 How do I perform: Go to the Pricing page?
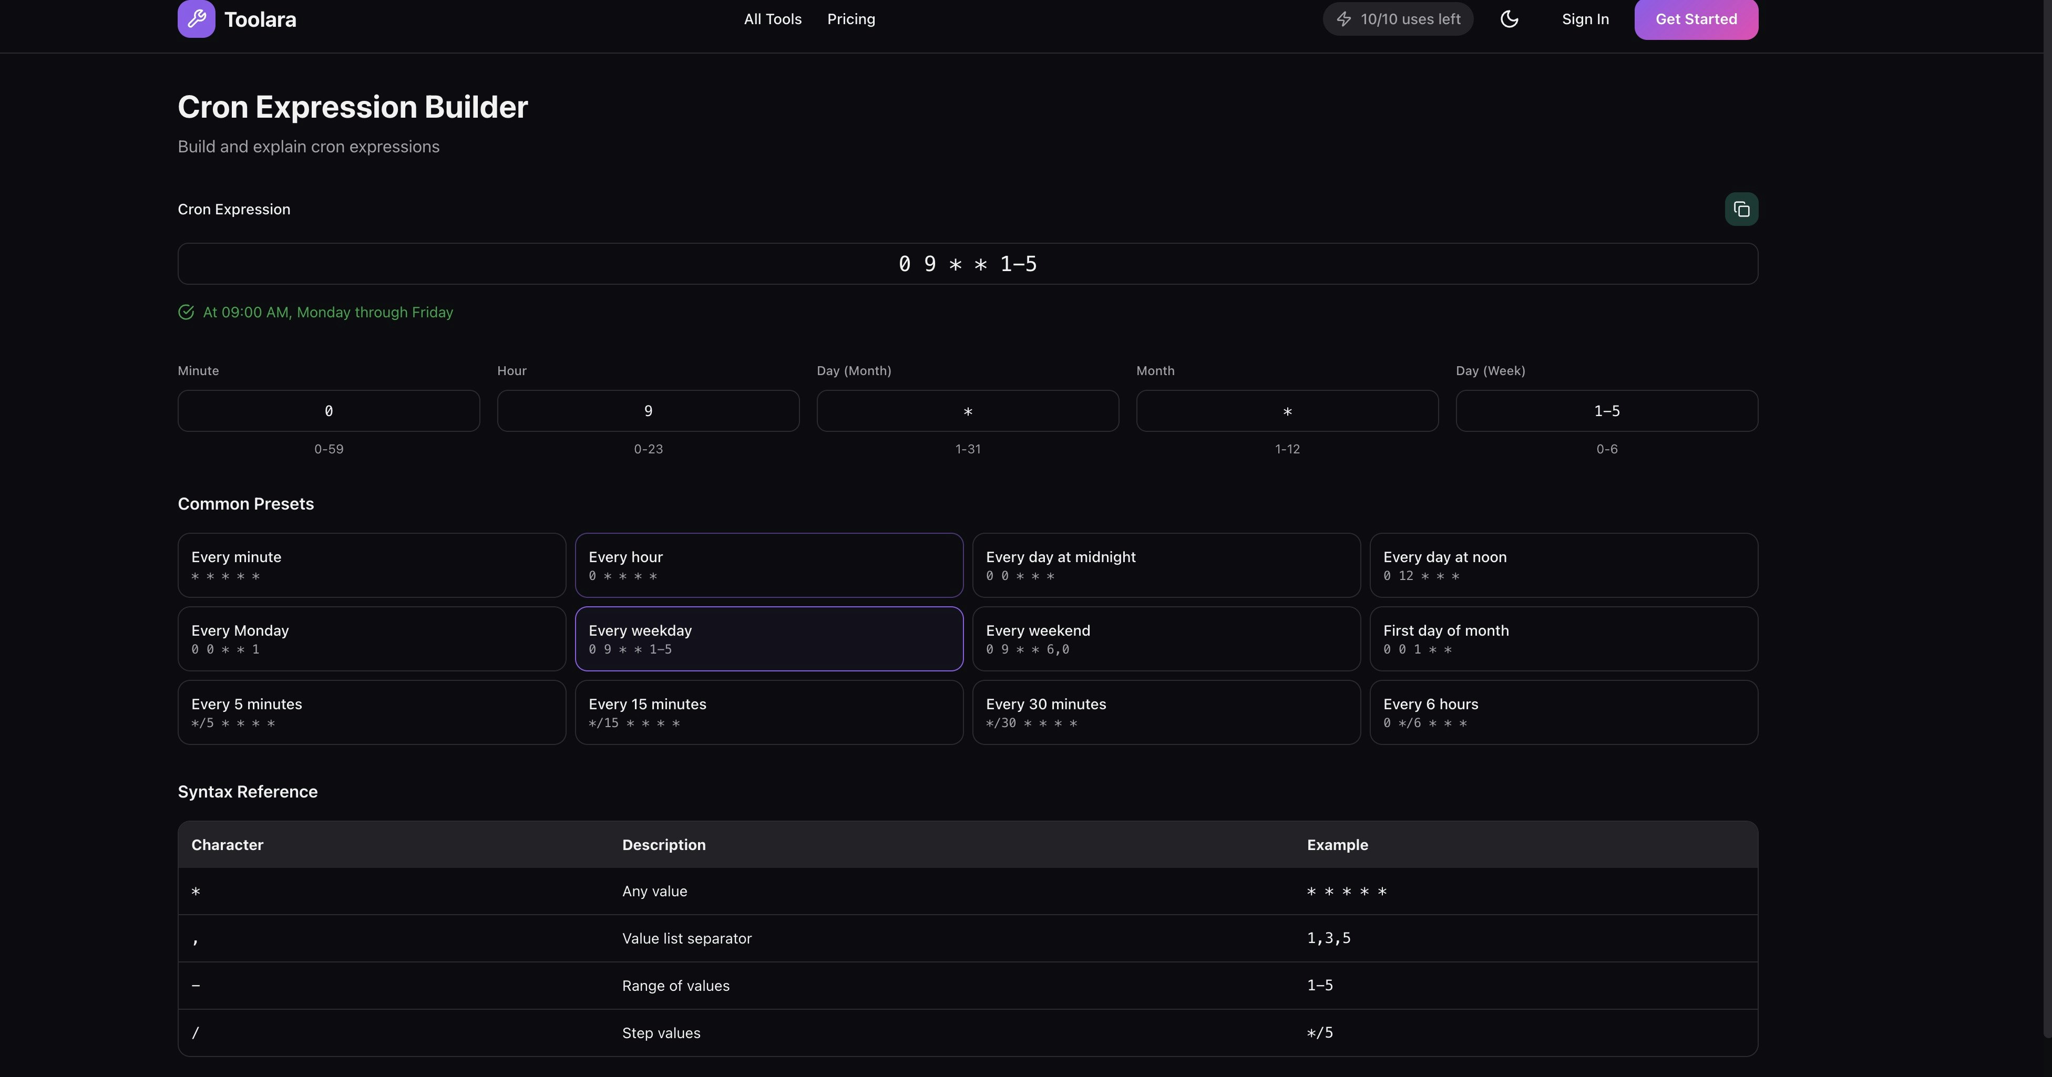[850, 19]
